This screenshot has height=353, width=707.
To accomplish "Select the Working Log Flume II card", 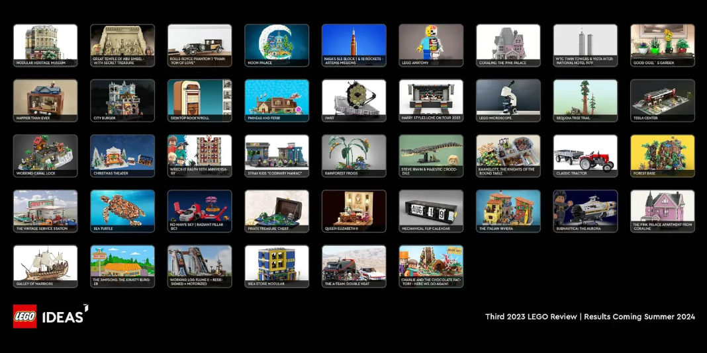I will click(200, 266).
